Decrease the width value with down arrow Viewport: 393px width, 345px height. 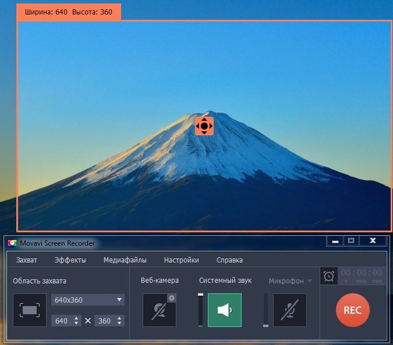click(76, 323)
